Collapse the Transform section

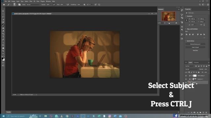coord(186,16)
